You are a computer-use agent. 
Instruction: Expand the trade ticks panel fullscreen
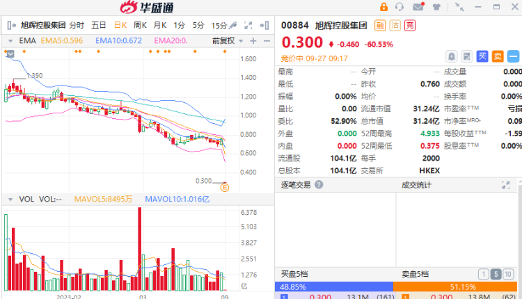pos(506,185)
